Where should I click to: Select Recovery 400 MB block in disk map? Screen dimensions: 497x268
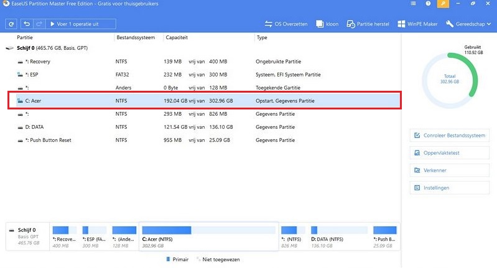click(64, 237)
